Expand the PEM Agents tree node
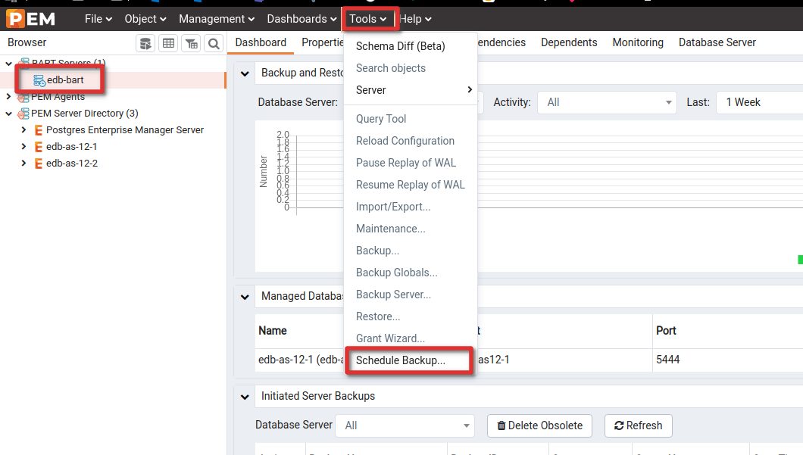This screenshot has height=455, width=803. [8, 96]
